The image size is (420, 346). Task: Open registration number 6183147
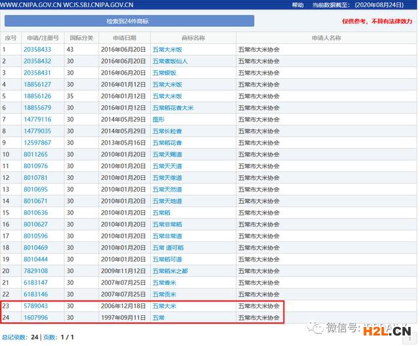[x=35, y=283]
